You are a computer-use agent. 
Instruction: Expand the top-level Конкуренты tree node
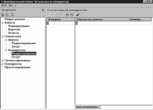point(2,64)
